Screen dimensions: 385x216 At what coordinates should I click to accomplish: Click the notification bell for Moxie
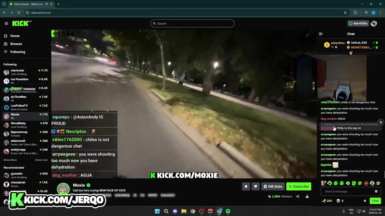pos(246,186)
